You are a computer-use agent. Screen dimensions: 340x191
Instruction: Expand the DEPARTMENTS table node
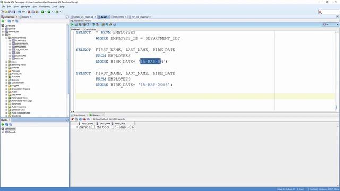pos(10,44)
